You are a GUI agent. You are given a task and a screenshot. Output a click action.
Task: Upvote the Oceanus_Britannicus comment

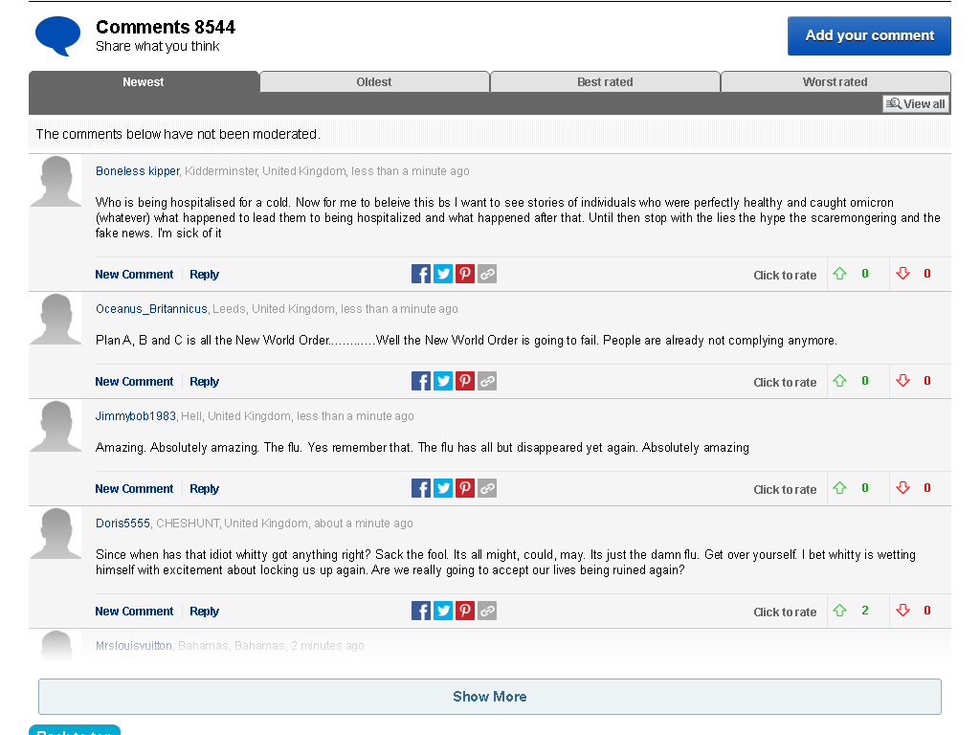pos(840,381)
